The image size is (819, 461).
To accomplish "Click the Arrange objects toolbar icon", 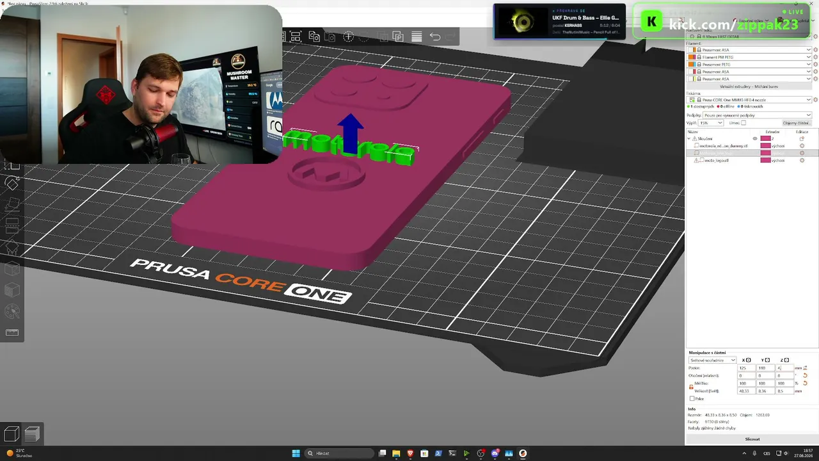I will click(296, 36).
